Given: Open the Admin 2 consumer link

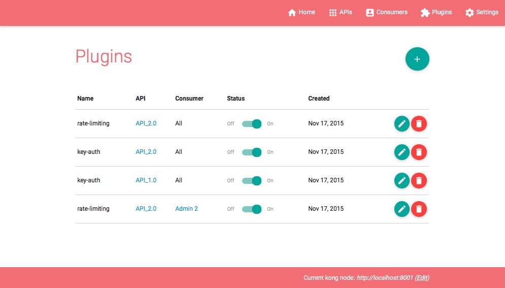Looking at the screenshot, I should 186,209.
